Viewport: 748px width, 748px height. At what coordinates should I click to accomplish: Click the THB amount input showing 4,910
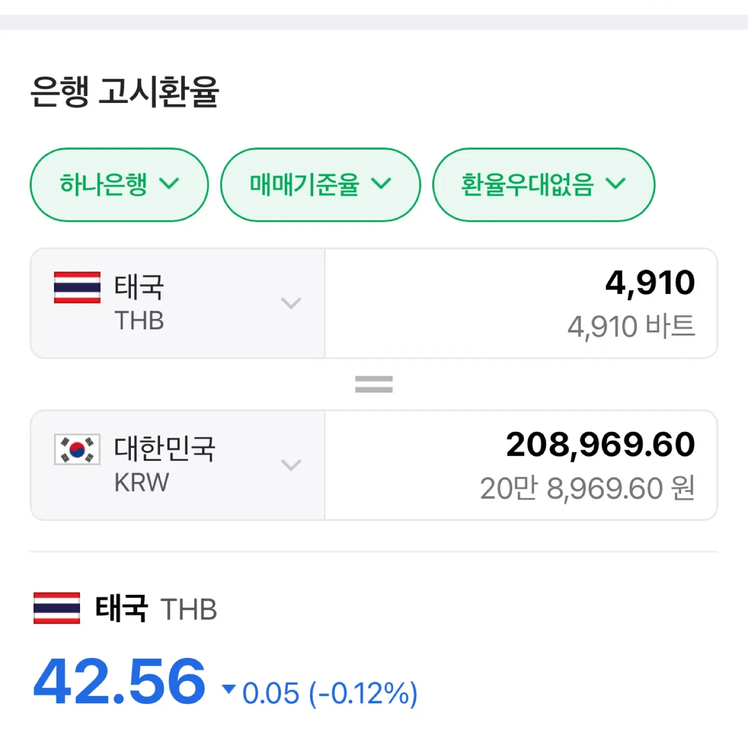pyautogui.click(x=521, y=303)
